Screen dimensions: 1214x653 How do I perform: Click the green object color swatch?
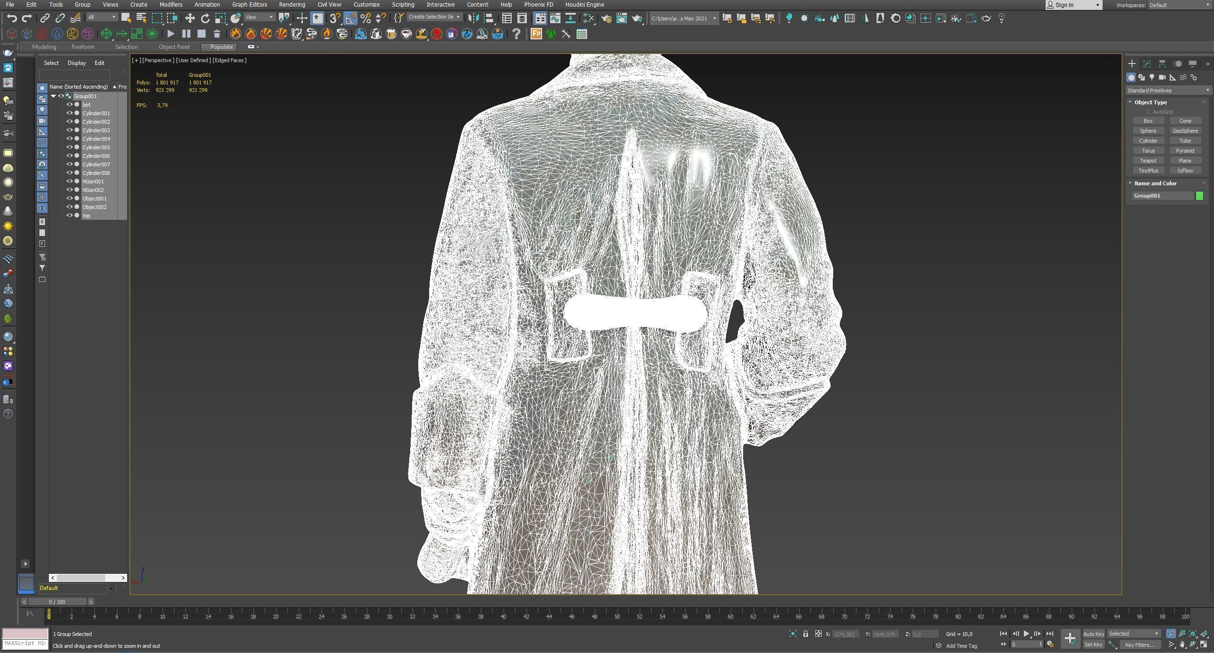pos(1199,196)
